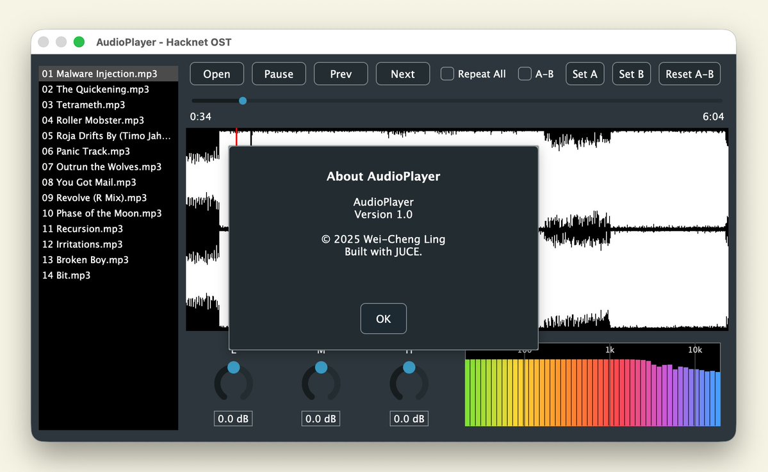Select 05 Roja Drifts By track

click(x=108, y=136)
